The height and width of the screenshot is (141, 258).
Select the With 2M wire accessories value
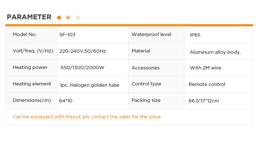click(205, 68)
